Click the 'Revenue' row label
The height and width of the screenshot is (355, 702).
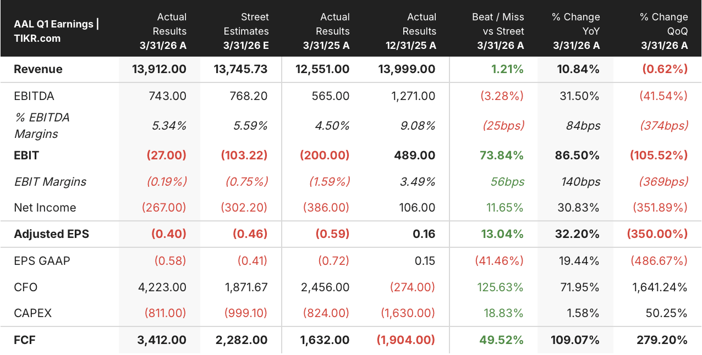tap(38, 69)
